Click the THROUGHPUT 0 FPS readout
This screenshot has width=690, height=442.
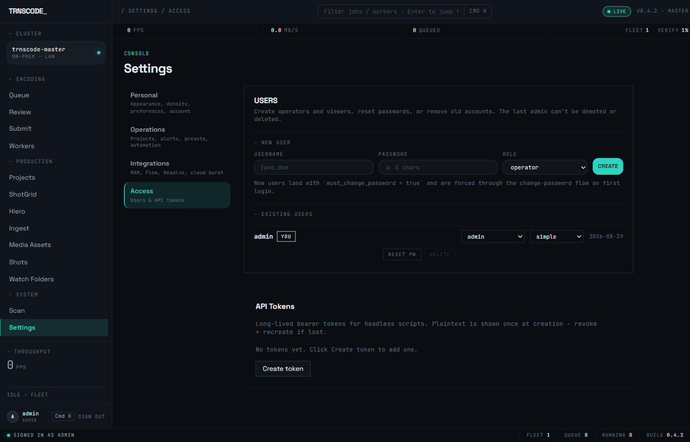17,365
